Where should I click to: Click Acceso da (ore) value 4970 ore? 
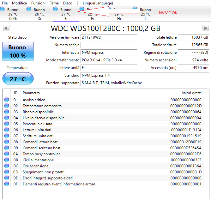click(x=194, y=68)
